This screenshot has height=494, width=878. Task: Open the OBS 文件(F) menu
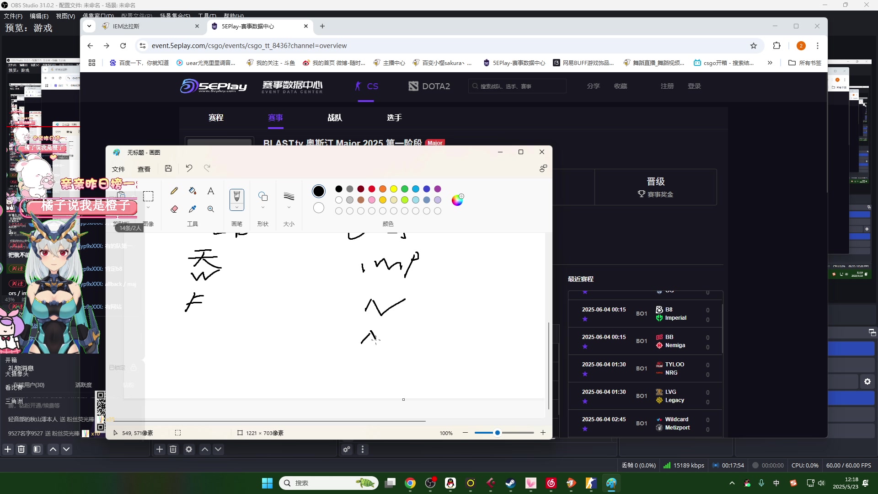pos(13,16)
